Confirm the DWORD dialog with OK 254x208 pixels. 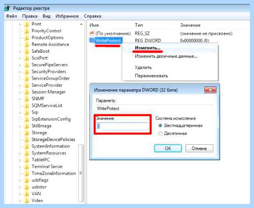click(x=168, y=148)
